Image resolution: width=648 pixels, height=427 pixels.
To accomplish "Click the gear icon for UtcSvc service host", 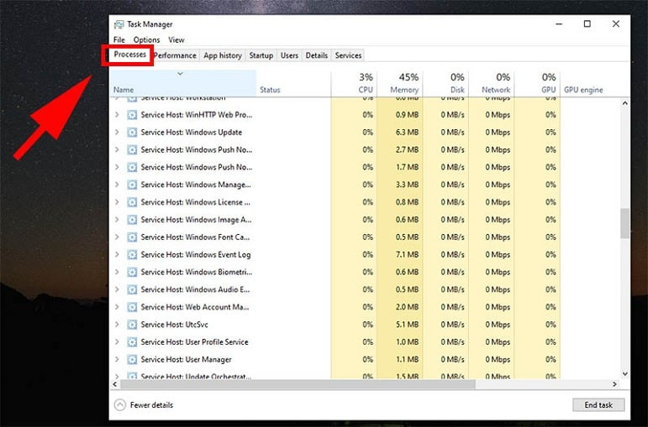I will point(132,325).
